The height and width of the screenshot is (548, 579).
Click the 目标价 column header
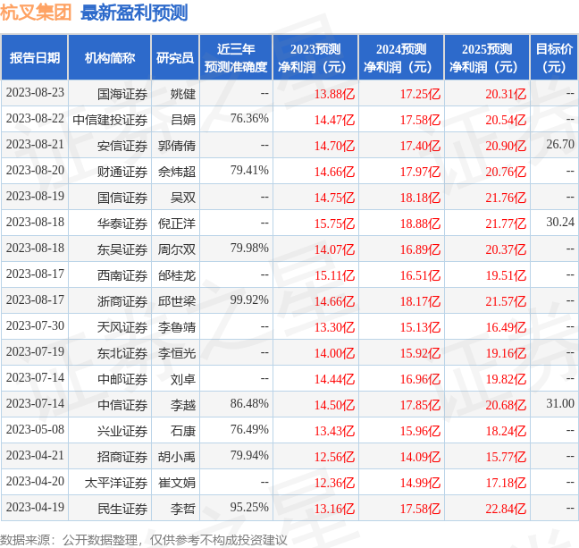click(x=554, y=57)
